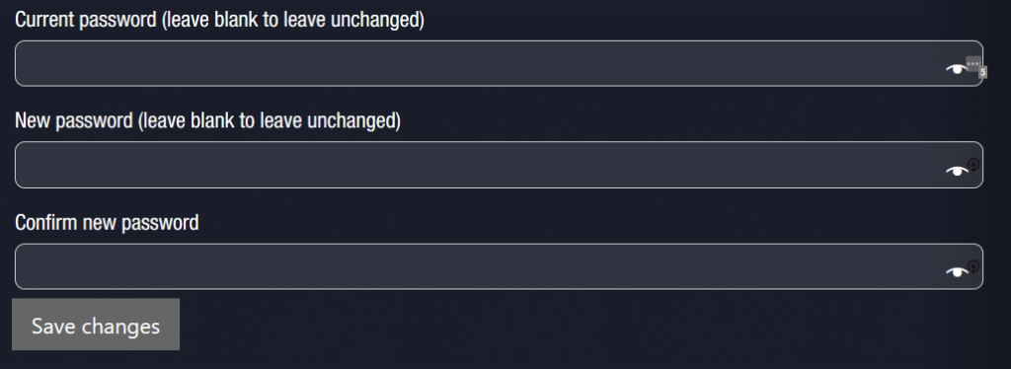Click the password generator icon in Confirm password field
This screenshot has height=369, width=1011.
point(973,266)
